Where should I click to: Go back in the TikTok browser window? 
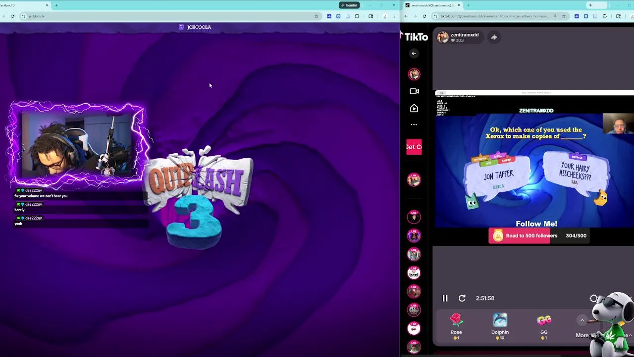(x=406, y=16)
